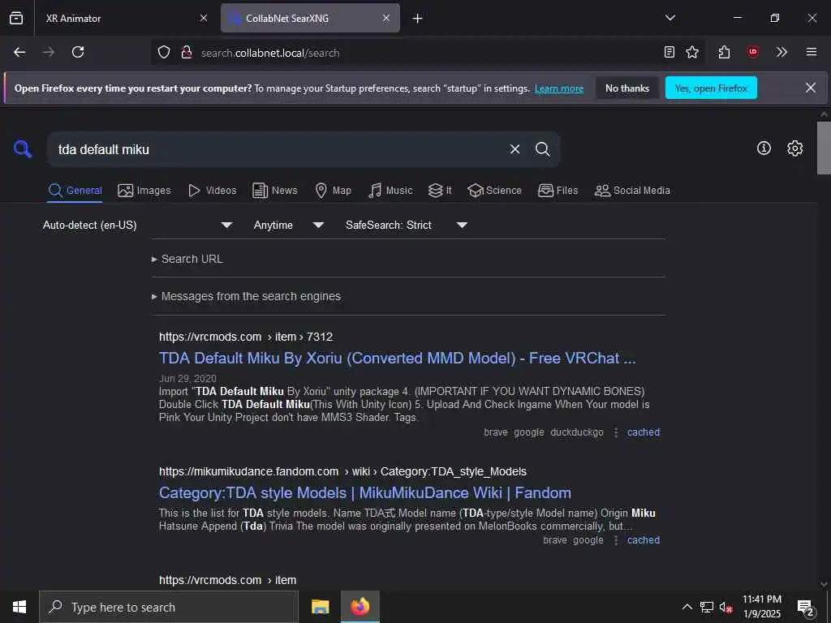Screen dimensions: 831x623
Task: Open the uBlock Origin extension icon
Action: pyautogui.click(x=752, y=52)
